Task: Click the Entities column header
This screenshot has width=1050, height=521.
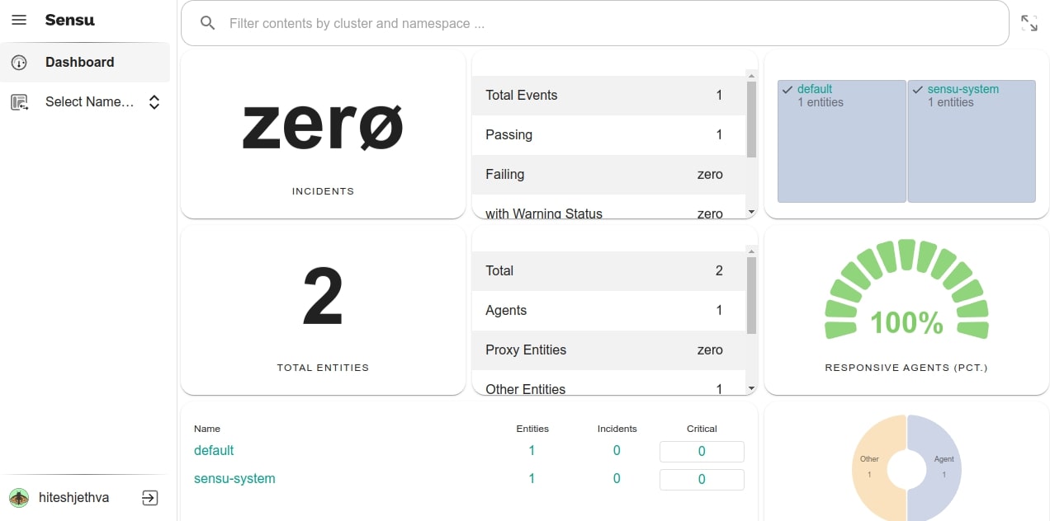Action: pos(532,429)
